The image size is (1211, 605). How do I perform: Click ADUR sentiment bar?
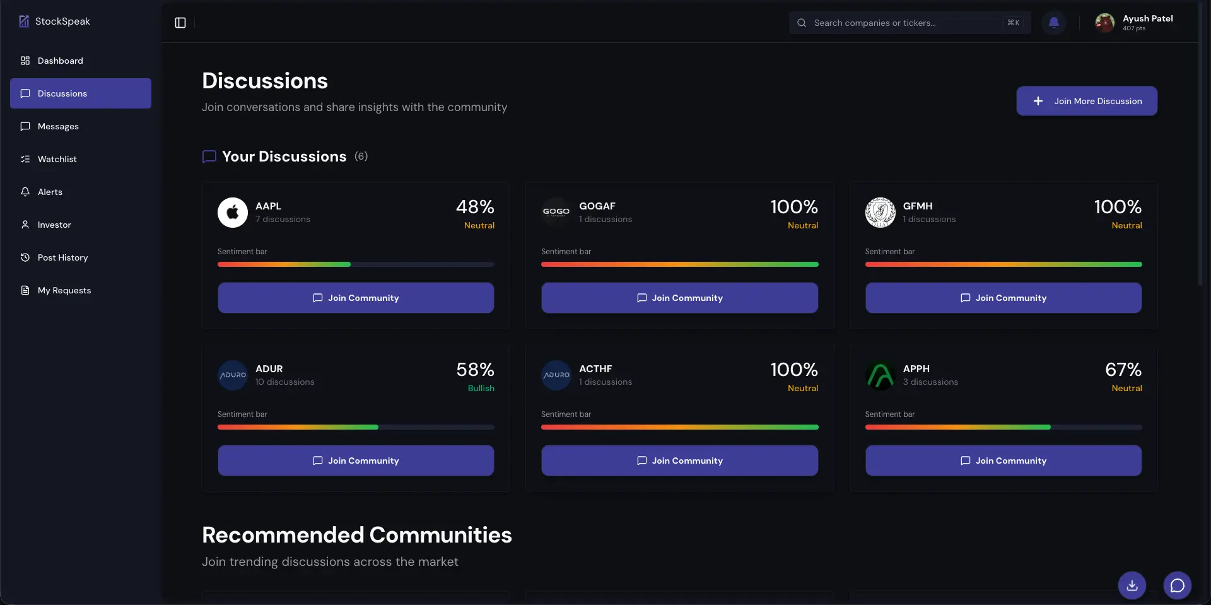pos(356,427)
